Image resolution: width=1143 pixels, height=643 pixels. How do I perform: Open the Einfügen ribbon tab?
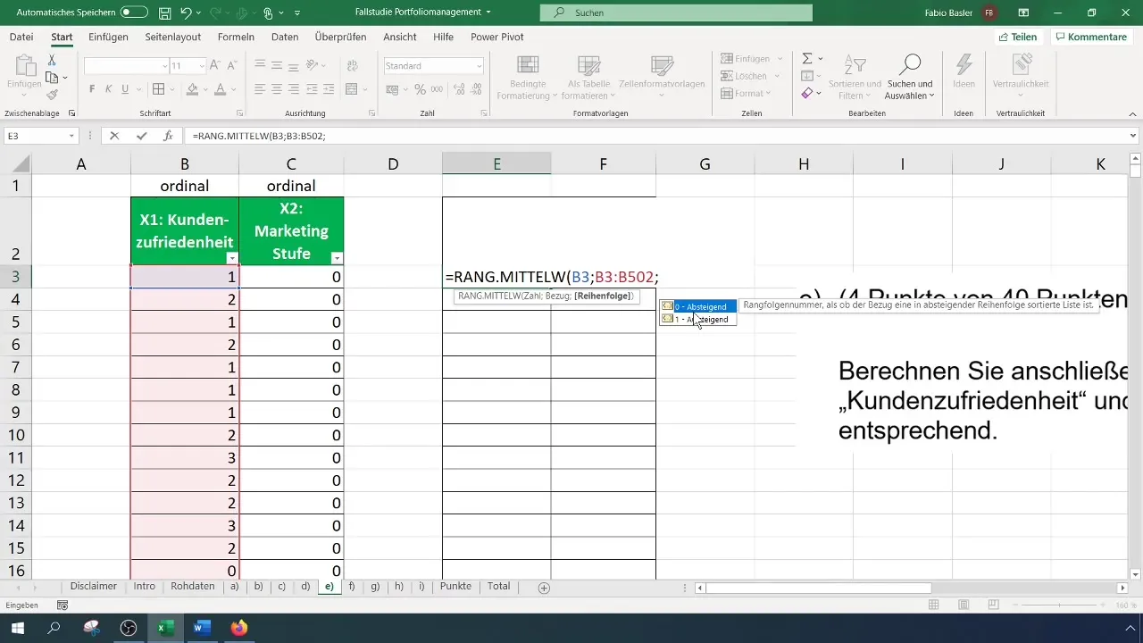108,37
